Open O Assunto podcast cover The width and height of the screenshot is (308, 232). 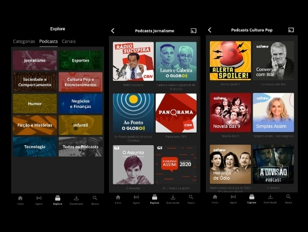pyautogui.click(x=134, y=165)
